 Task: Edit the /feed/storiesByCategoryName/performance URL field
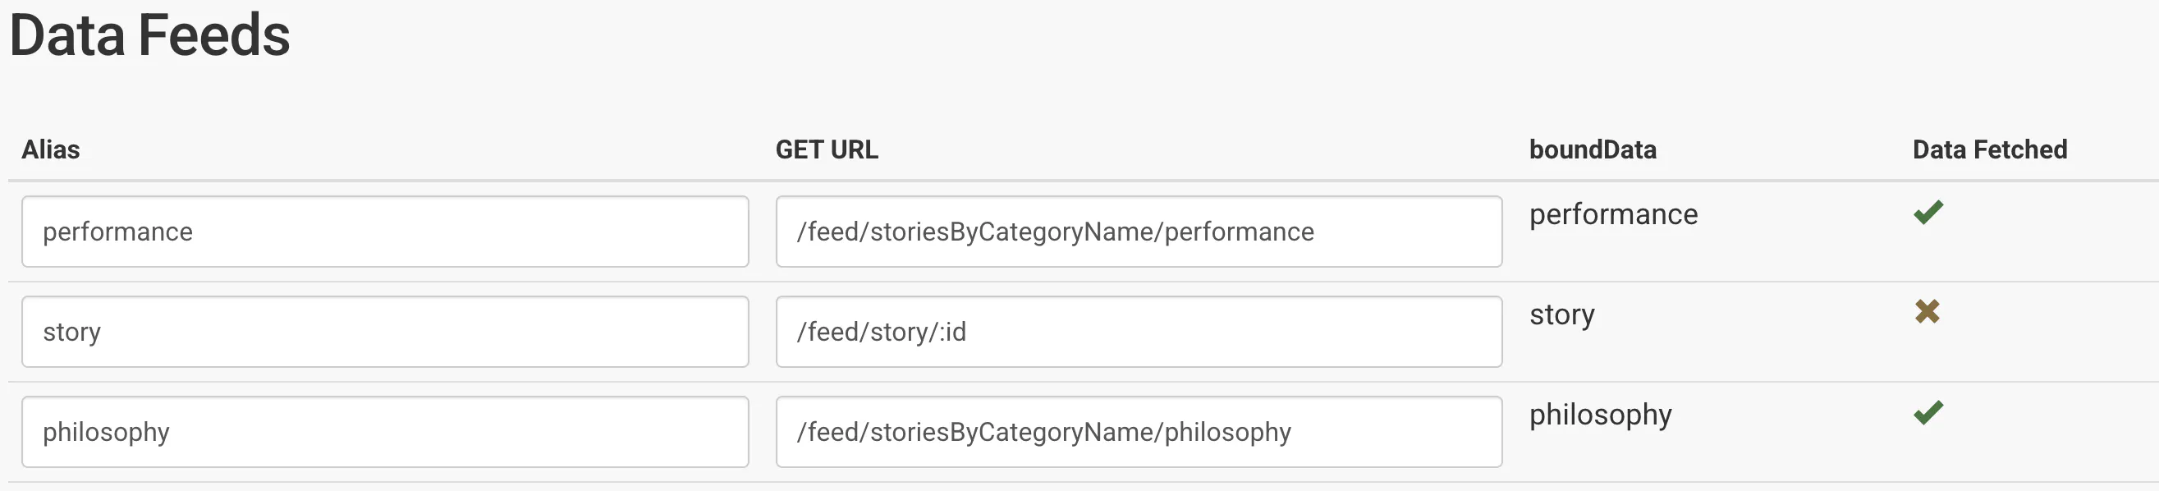click(x=1138, y=232)
